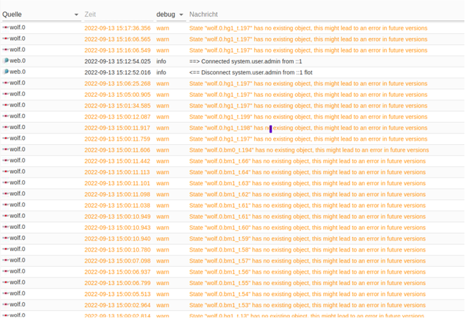Image resolution: width=465 pixels, height=318 pixels.
Task: Click wolf.0 adapter icon in 15:00:06.799 row
Action: [x=5, y=283]
